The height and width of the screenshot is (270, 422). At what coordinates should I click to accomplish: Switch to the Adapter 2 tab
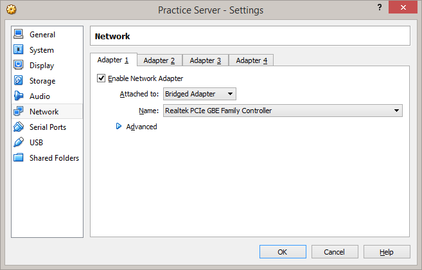pos(159,60)
